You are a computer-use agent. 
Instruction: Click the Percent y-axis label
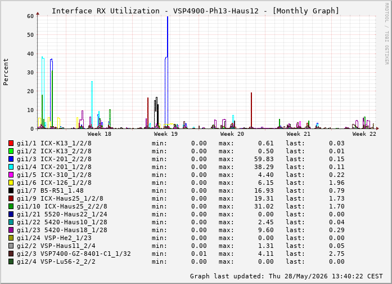(x=6, y=72)
